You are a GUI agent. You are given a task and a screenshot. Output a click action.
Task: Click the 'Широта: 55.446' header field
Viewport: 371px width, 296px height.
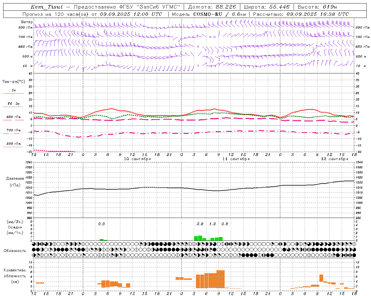point(267,7)
